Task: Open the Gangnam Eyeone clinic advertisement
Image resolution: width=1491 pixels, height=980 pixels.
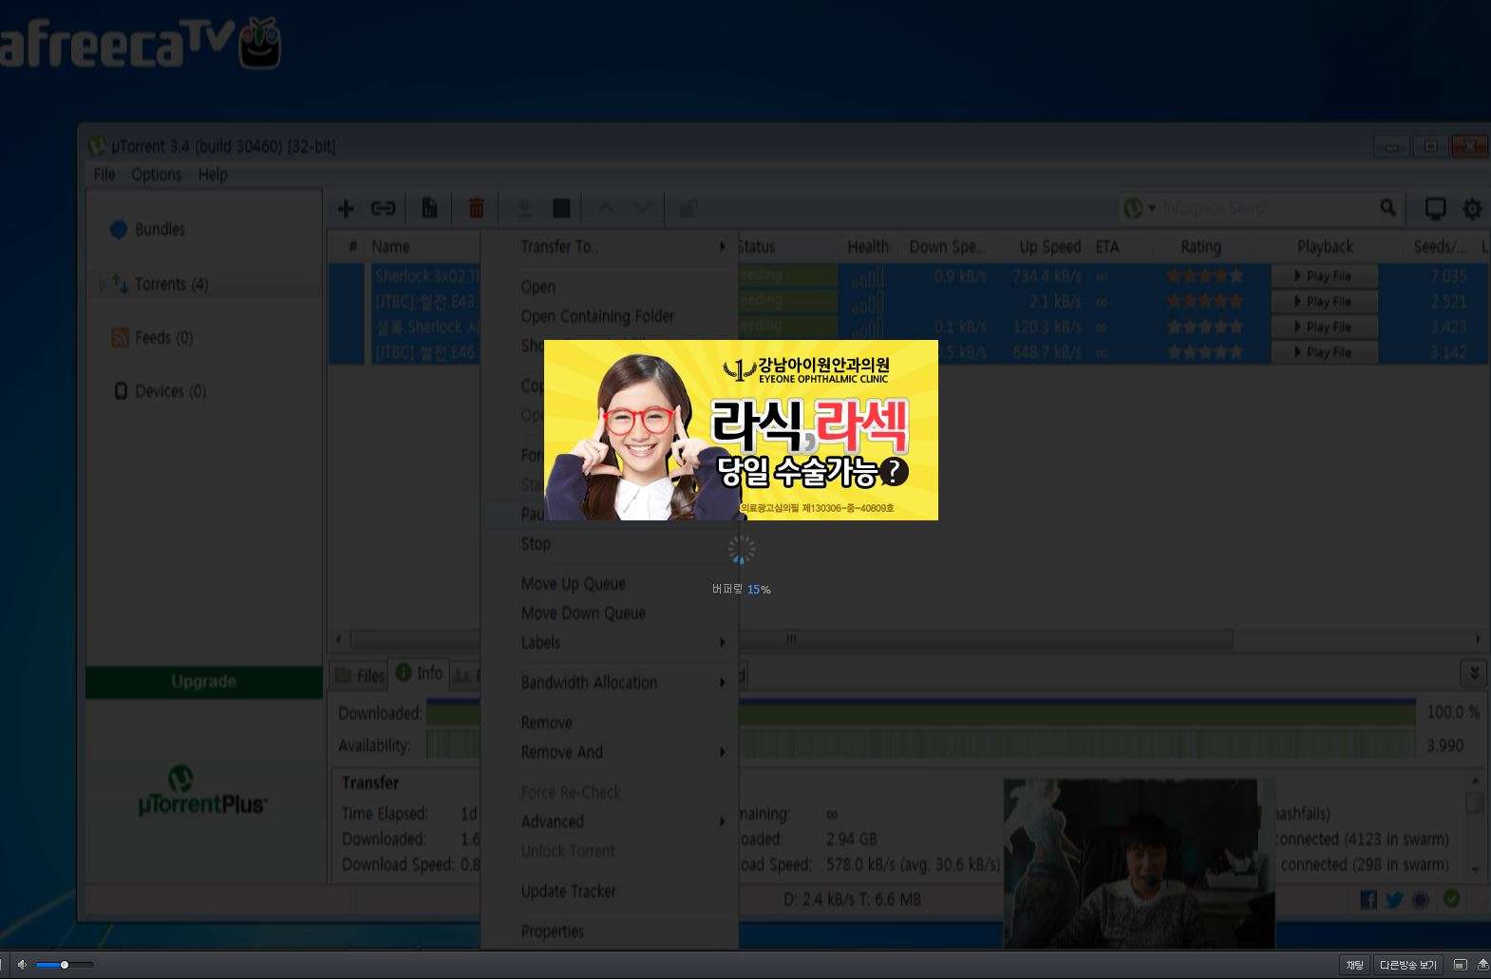Action: (741, 430)
